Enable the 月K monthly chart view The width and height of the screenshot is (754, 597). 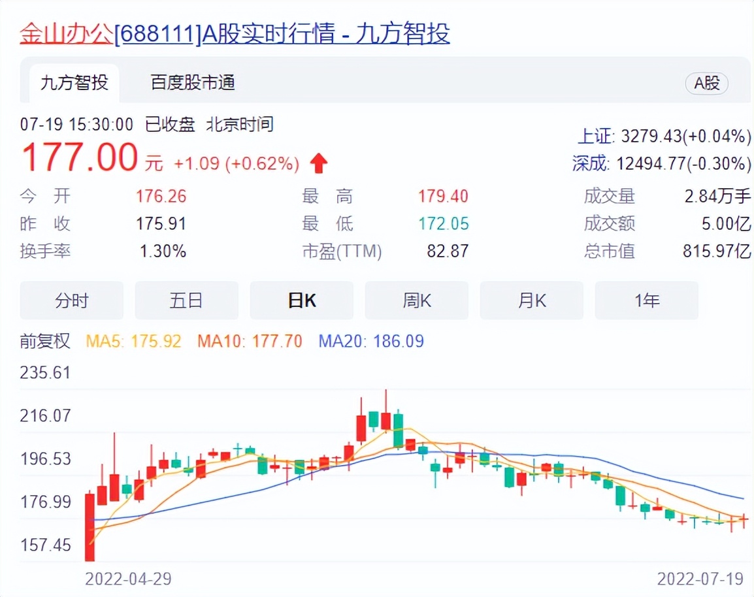[531, 300]
